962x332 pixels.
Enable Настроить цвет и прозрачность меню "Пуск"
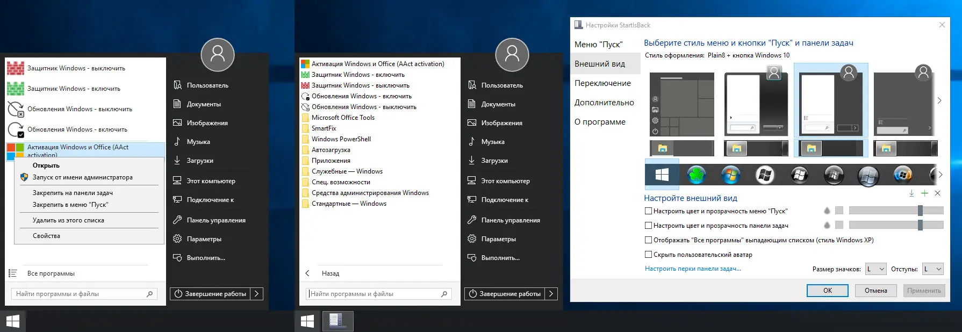tap(648, 211)
